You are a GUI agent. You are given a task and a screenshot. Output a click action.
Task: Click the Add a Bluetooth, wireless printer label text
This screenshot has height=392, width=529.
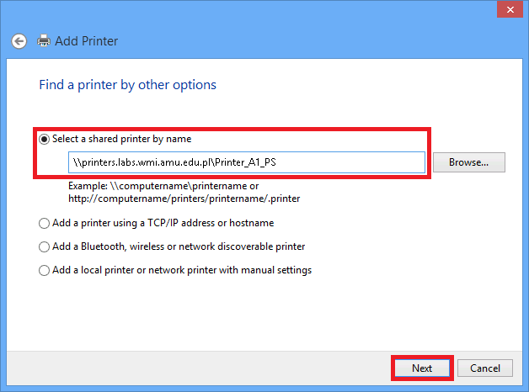tap(179, 246)
